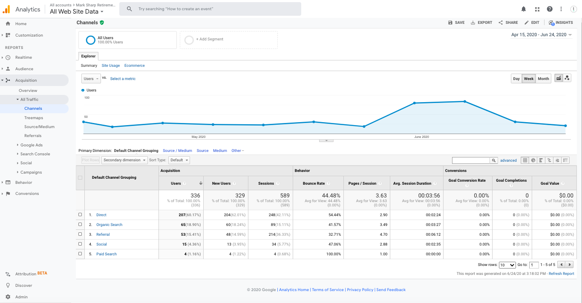Click the search magnifier beside table filter

tap(494, 160)
